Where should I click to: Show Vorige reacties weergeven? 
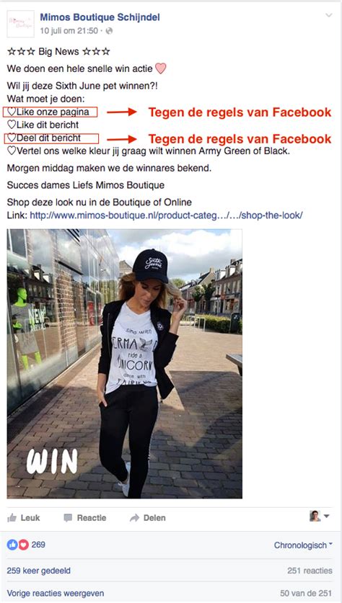pos(55,594)
